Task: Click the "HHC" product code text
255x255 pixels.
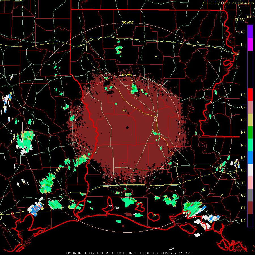Action: (249, 17)
